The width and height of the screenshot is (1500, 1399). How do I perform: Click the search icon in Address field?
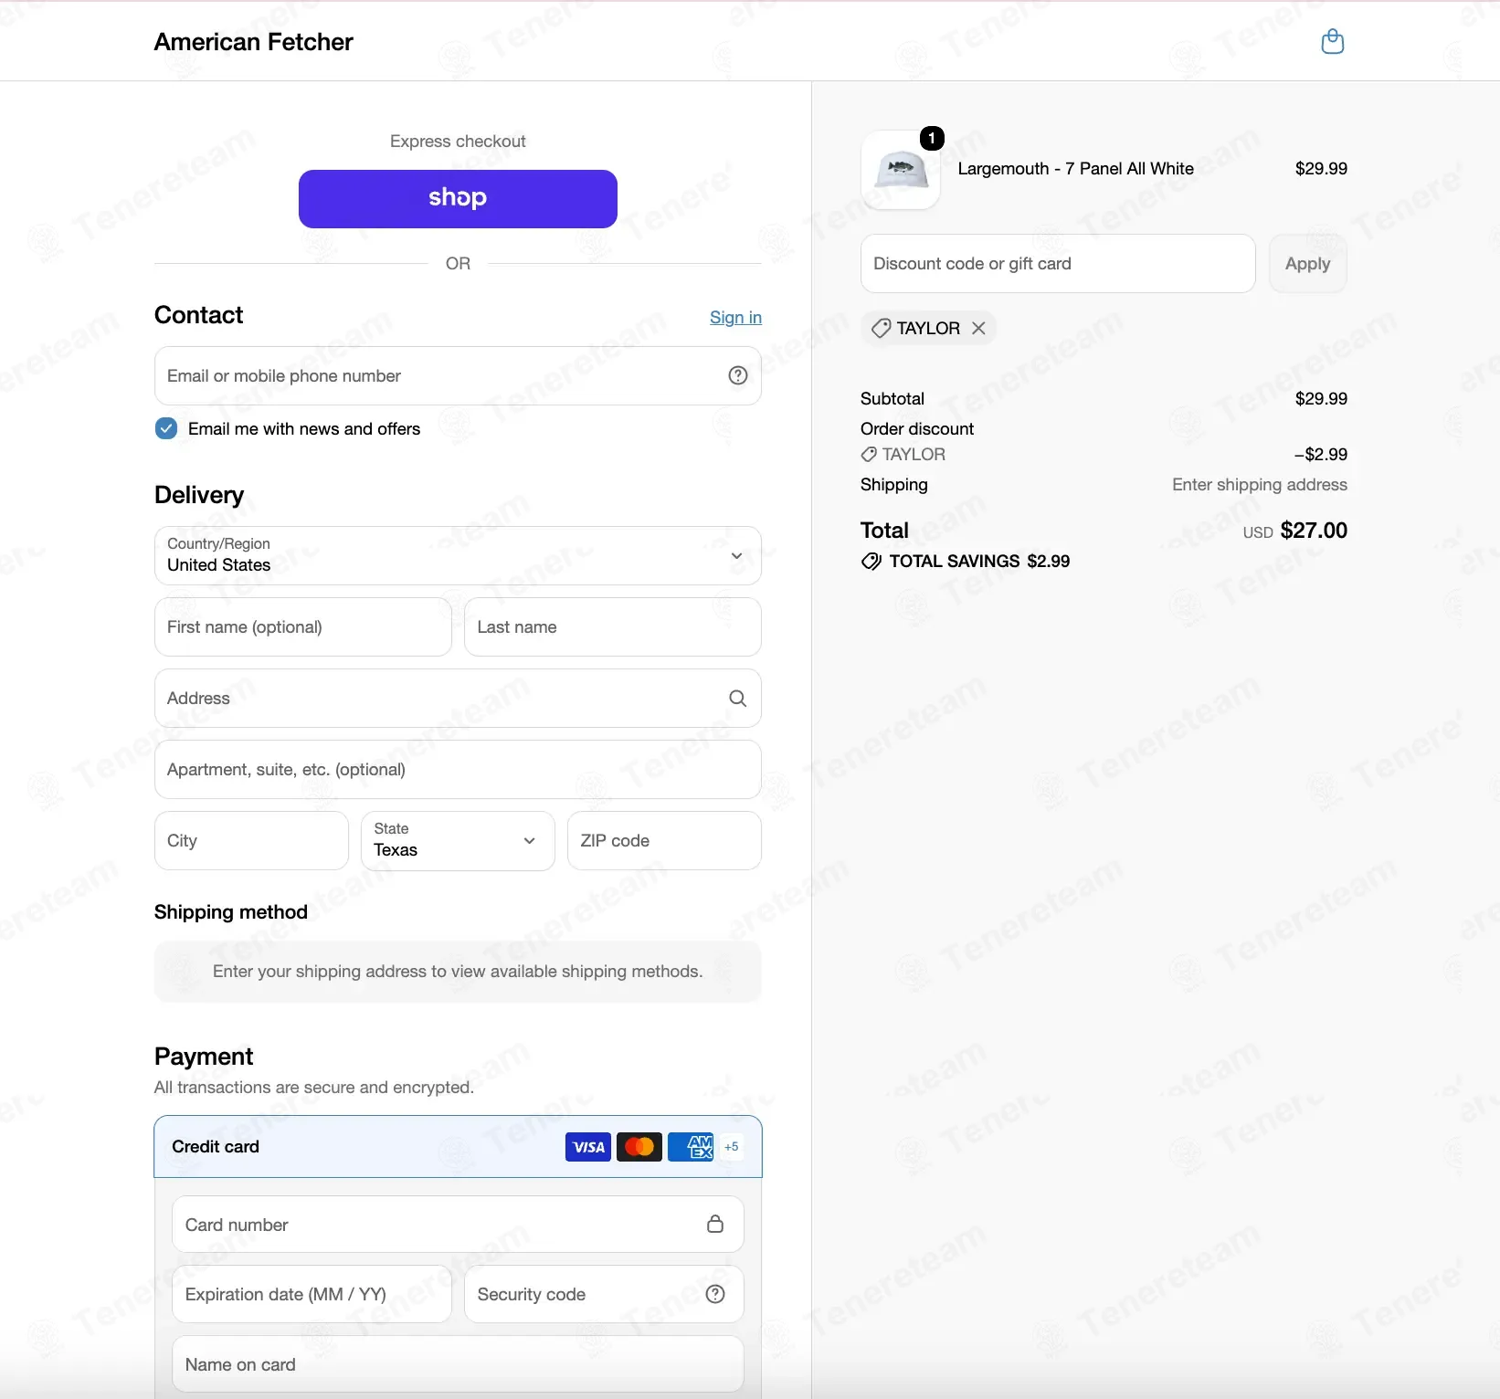tap(738, 699)
